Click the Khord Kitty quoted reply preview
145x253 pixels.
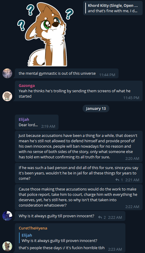click(x=113, y=8)
